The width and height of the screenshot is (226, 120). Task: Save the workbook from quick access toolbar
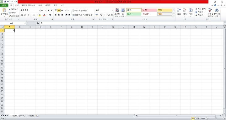(x=5, y=2)
